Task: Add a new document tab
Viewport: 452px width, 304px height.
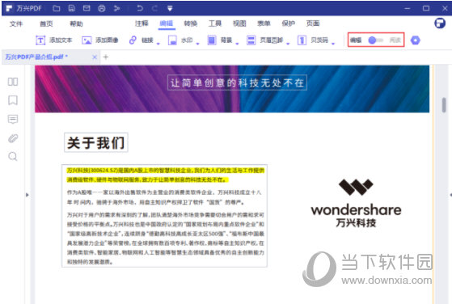Action: (106, 57)
